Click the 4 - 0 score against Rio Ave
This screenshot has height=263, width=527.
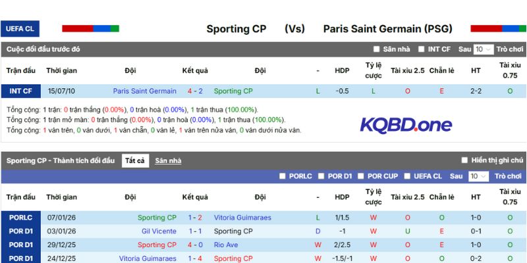pos(195,245)
